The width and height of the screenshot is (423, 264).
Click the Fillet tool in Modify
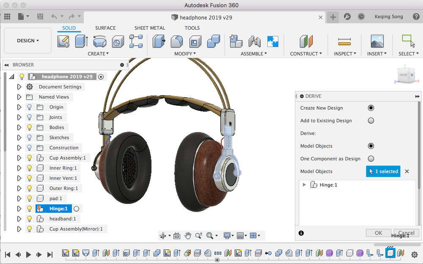[x=177, y=41]
